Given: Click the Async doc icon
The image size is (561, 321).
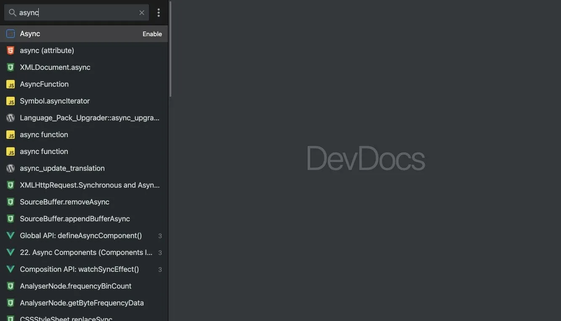Looking at the screenshot, I should point(11,34).
